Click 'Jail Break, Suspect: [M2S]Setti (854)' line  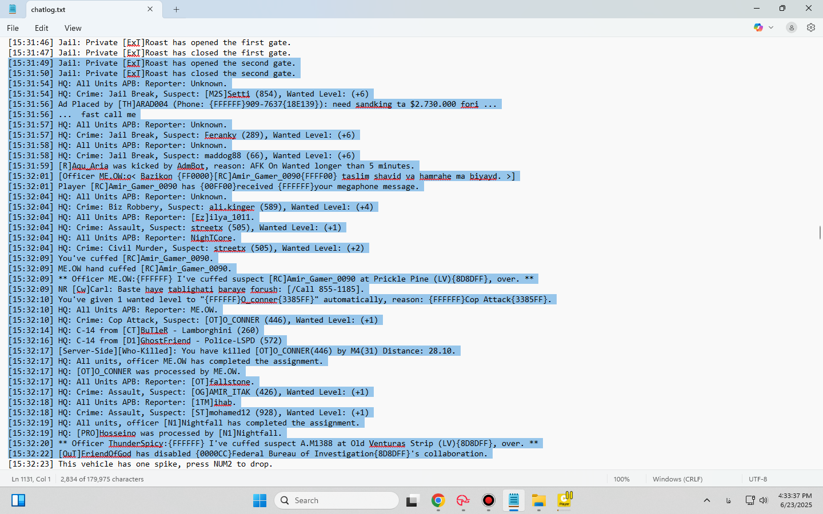[x=189, y=94]
